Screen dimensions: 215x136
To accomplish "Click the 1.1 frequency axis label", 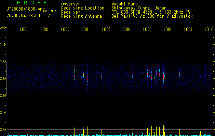I will point(3,44).
